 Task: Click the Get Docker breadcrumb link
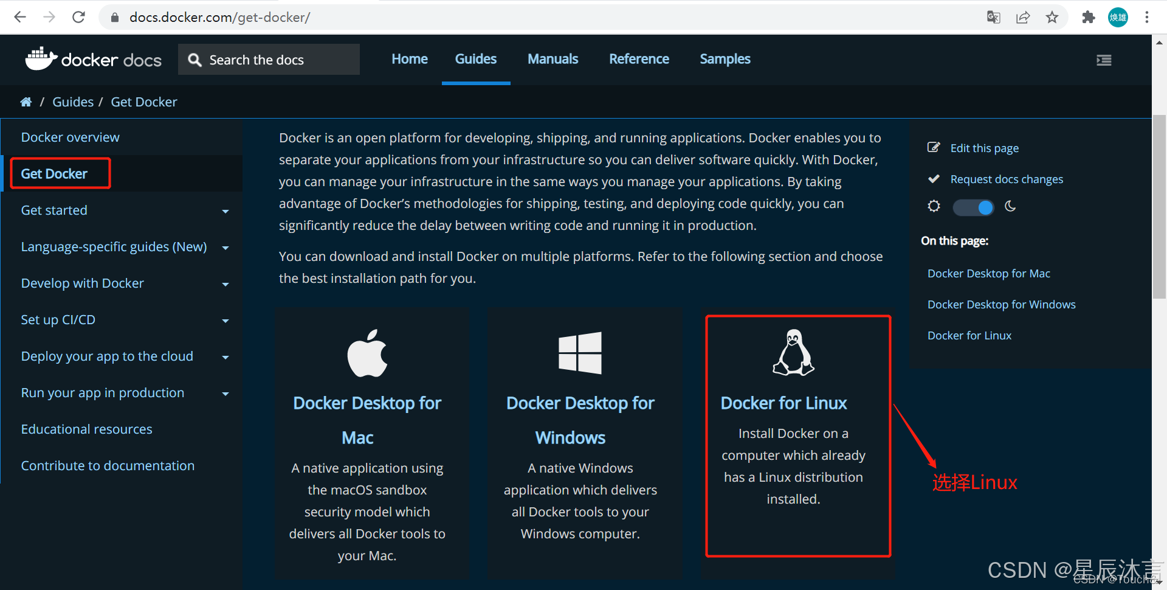tap(144, 102)
